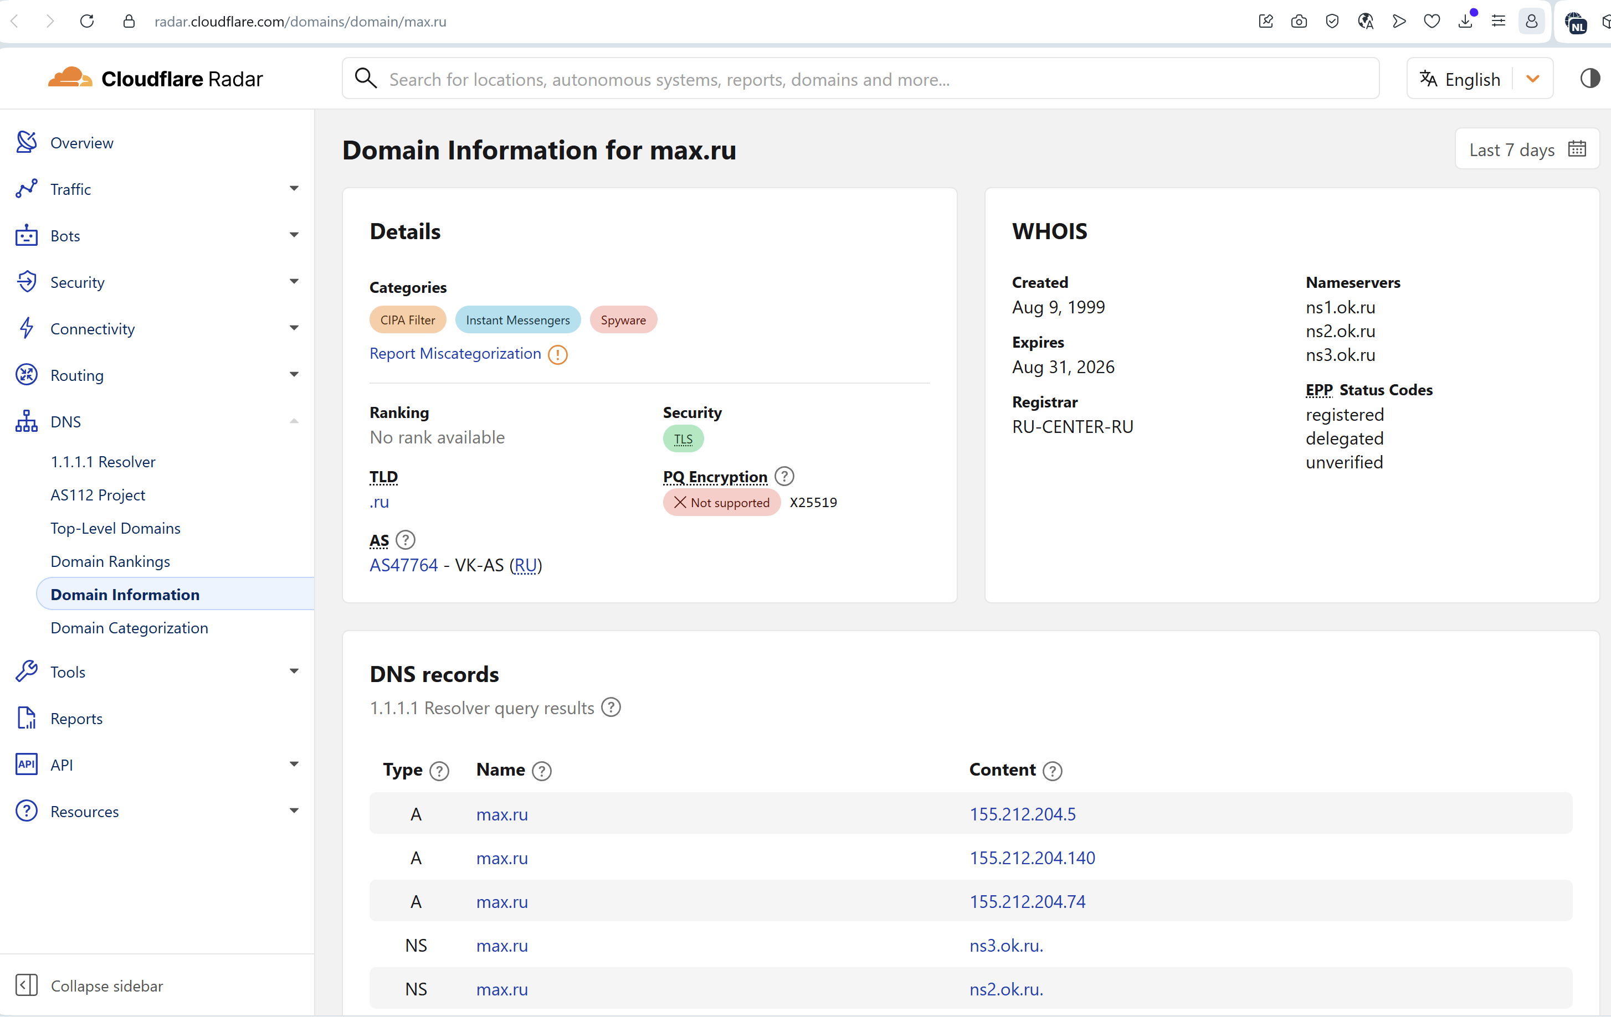
Task: Open the English language dropdown
Action: tap(1533, 79)
